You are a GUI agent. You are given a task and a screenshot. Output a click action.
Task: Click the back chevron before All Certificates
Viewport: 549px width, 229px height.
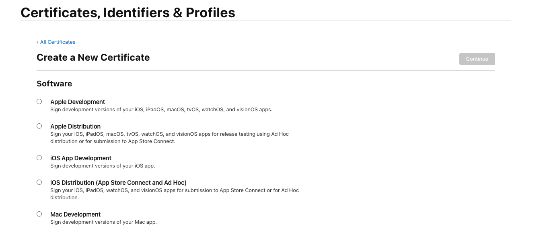37,42
